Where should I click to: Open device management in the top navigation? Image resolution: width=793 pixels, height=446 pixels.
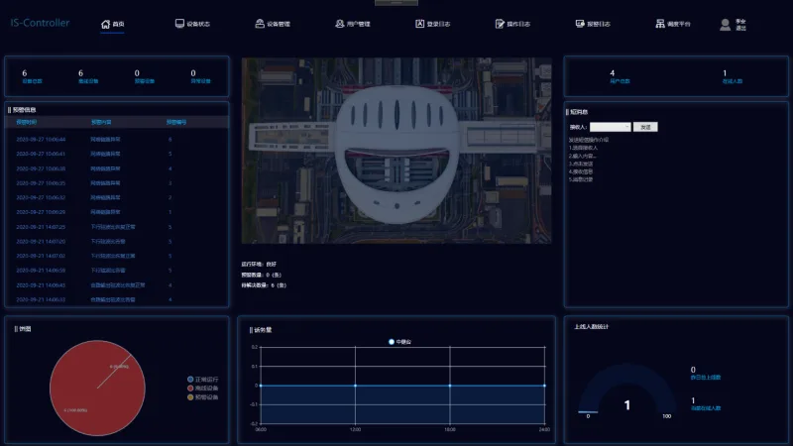click(x=273, y=24)
